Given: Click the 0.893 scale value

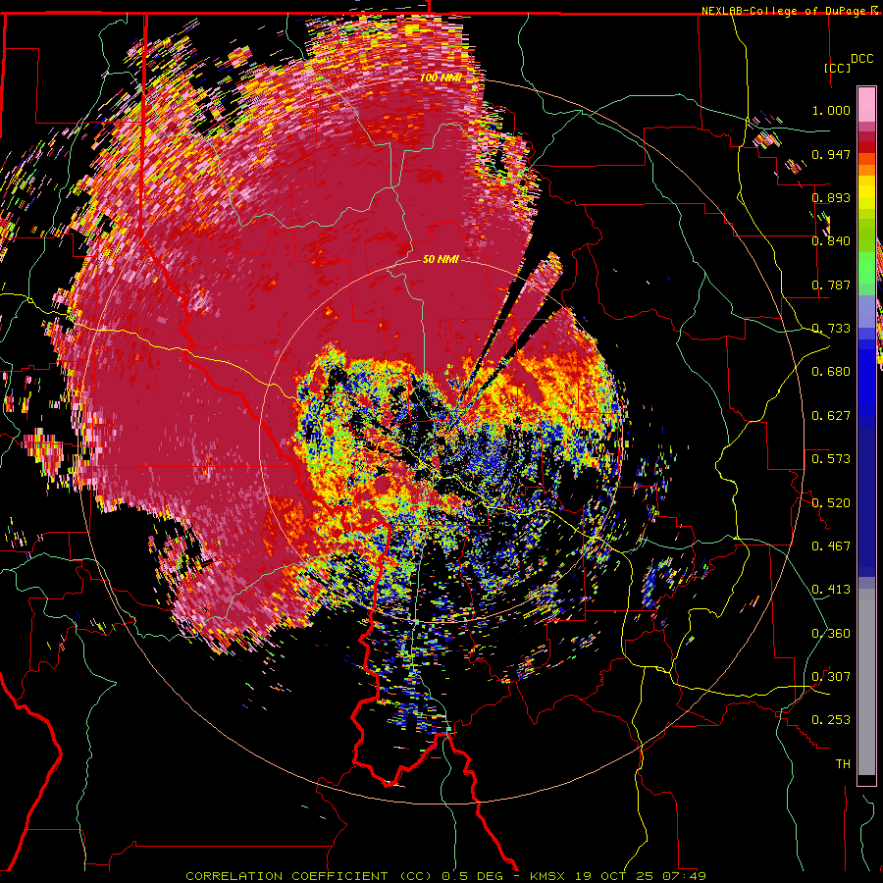Looking at the screenshot, I should [x=831, y=197].
